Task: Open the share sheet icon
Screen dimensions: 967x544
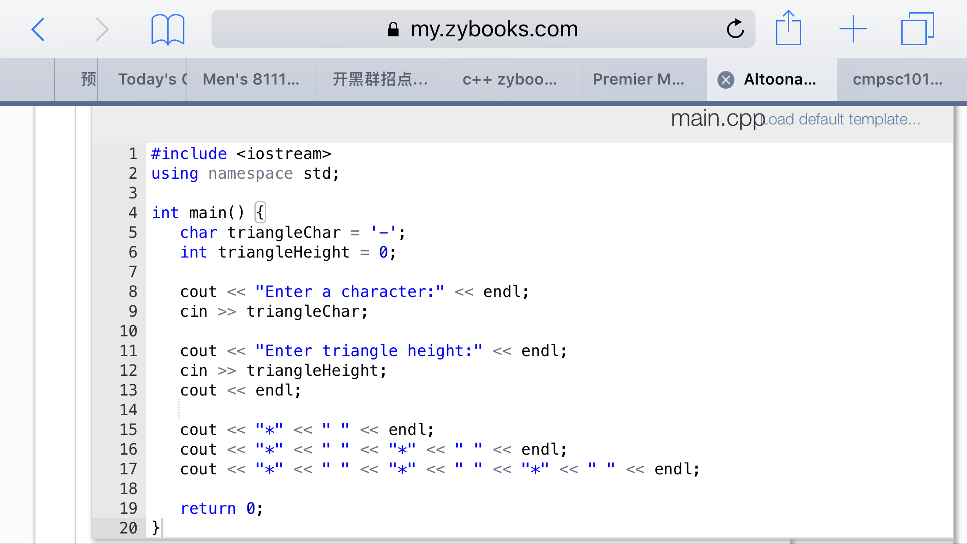Action: click(x=788, y=28)
